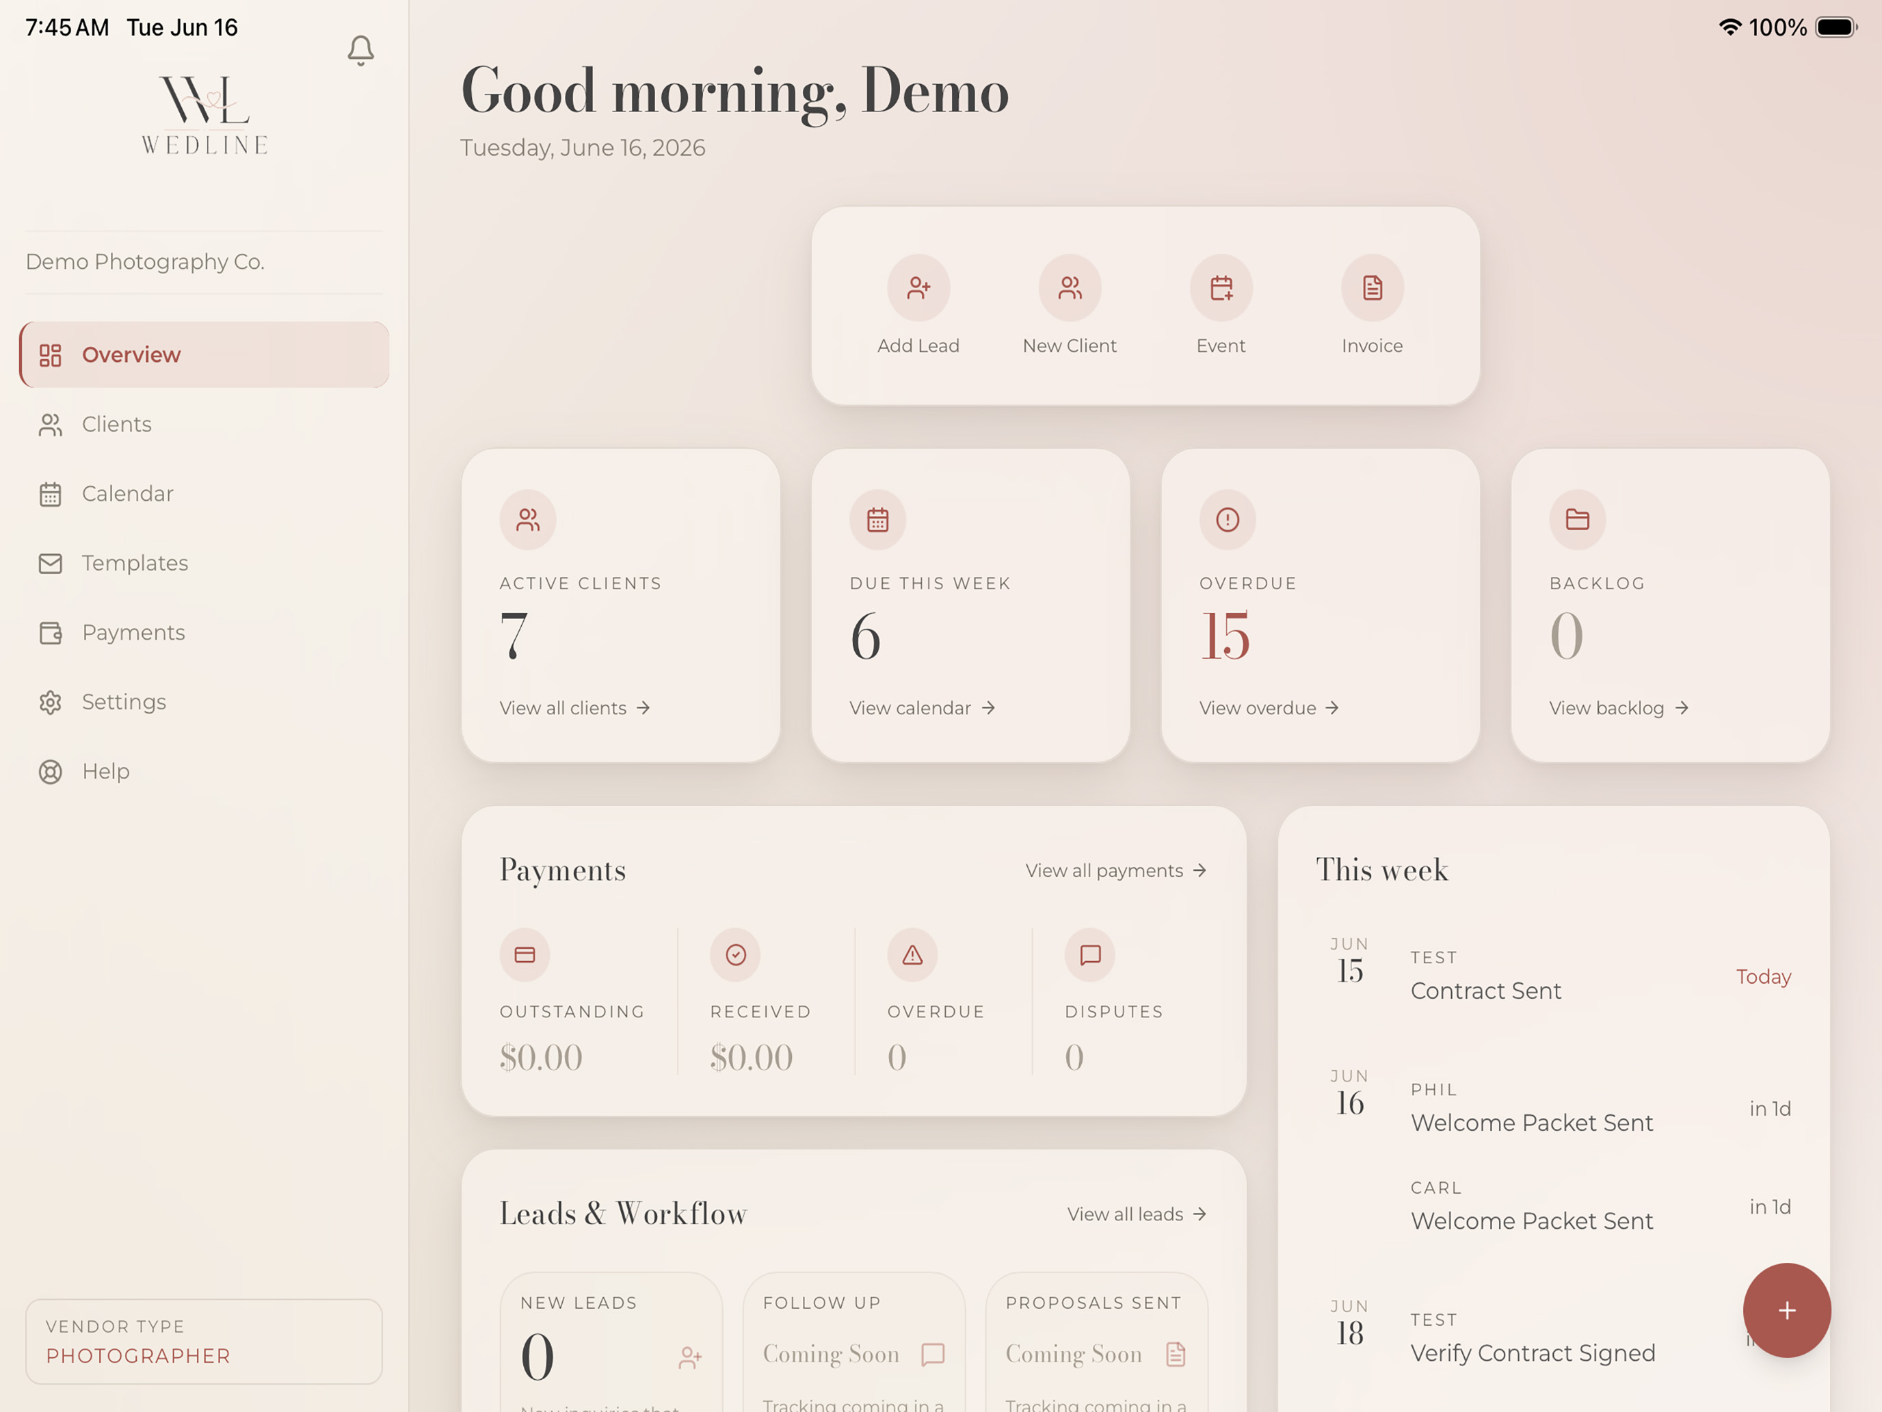
Task: Open Calendar in sidebar
Action: pyautogui.click(x=204, y=494)
